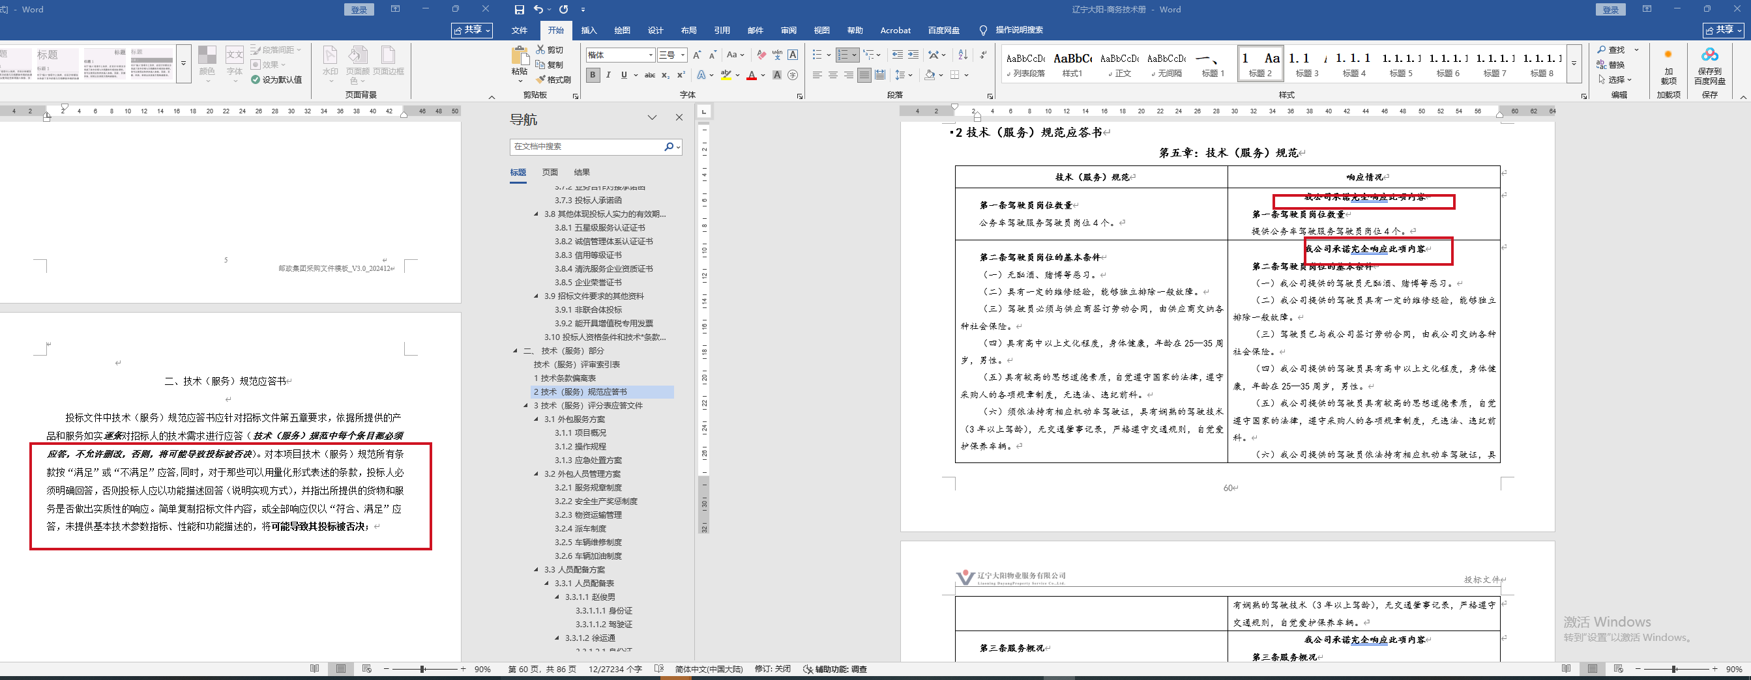Toggle character border
This screenshot has width=1751, height=680.
point(793,55)
